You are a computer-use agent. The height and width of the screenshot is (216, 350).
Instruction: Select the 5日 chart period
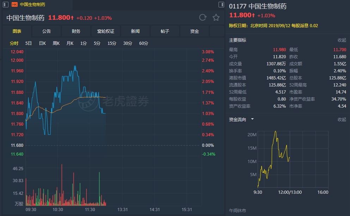click(29, 43)
